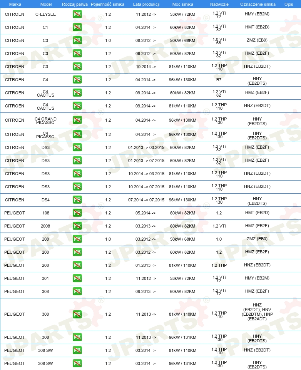Click petrol icon for DS3 10.2014 -> 07.2015
The image size is (301, 370).
tap(77, 187)
